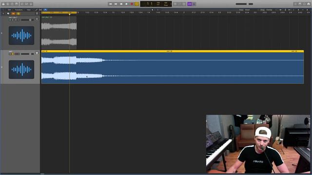Click the first track's pan knob
This screenshot has height=175, width=312.
[37, 19]
